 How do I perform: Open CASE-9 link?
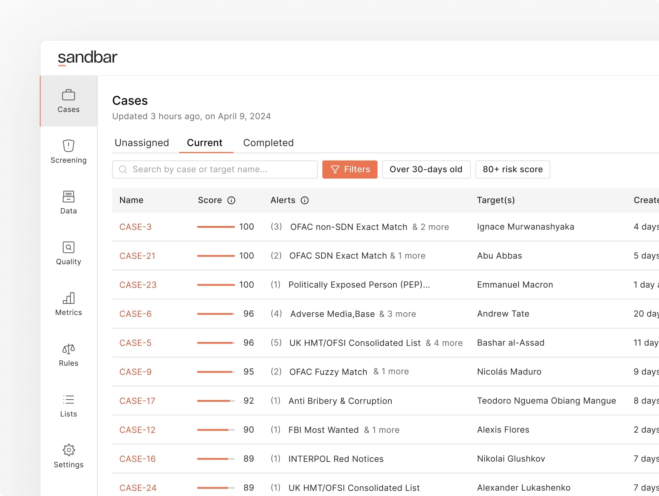point(135,372)
